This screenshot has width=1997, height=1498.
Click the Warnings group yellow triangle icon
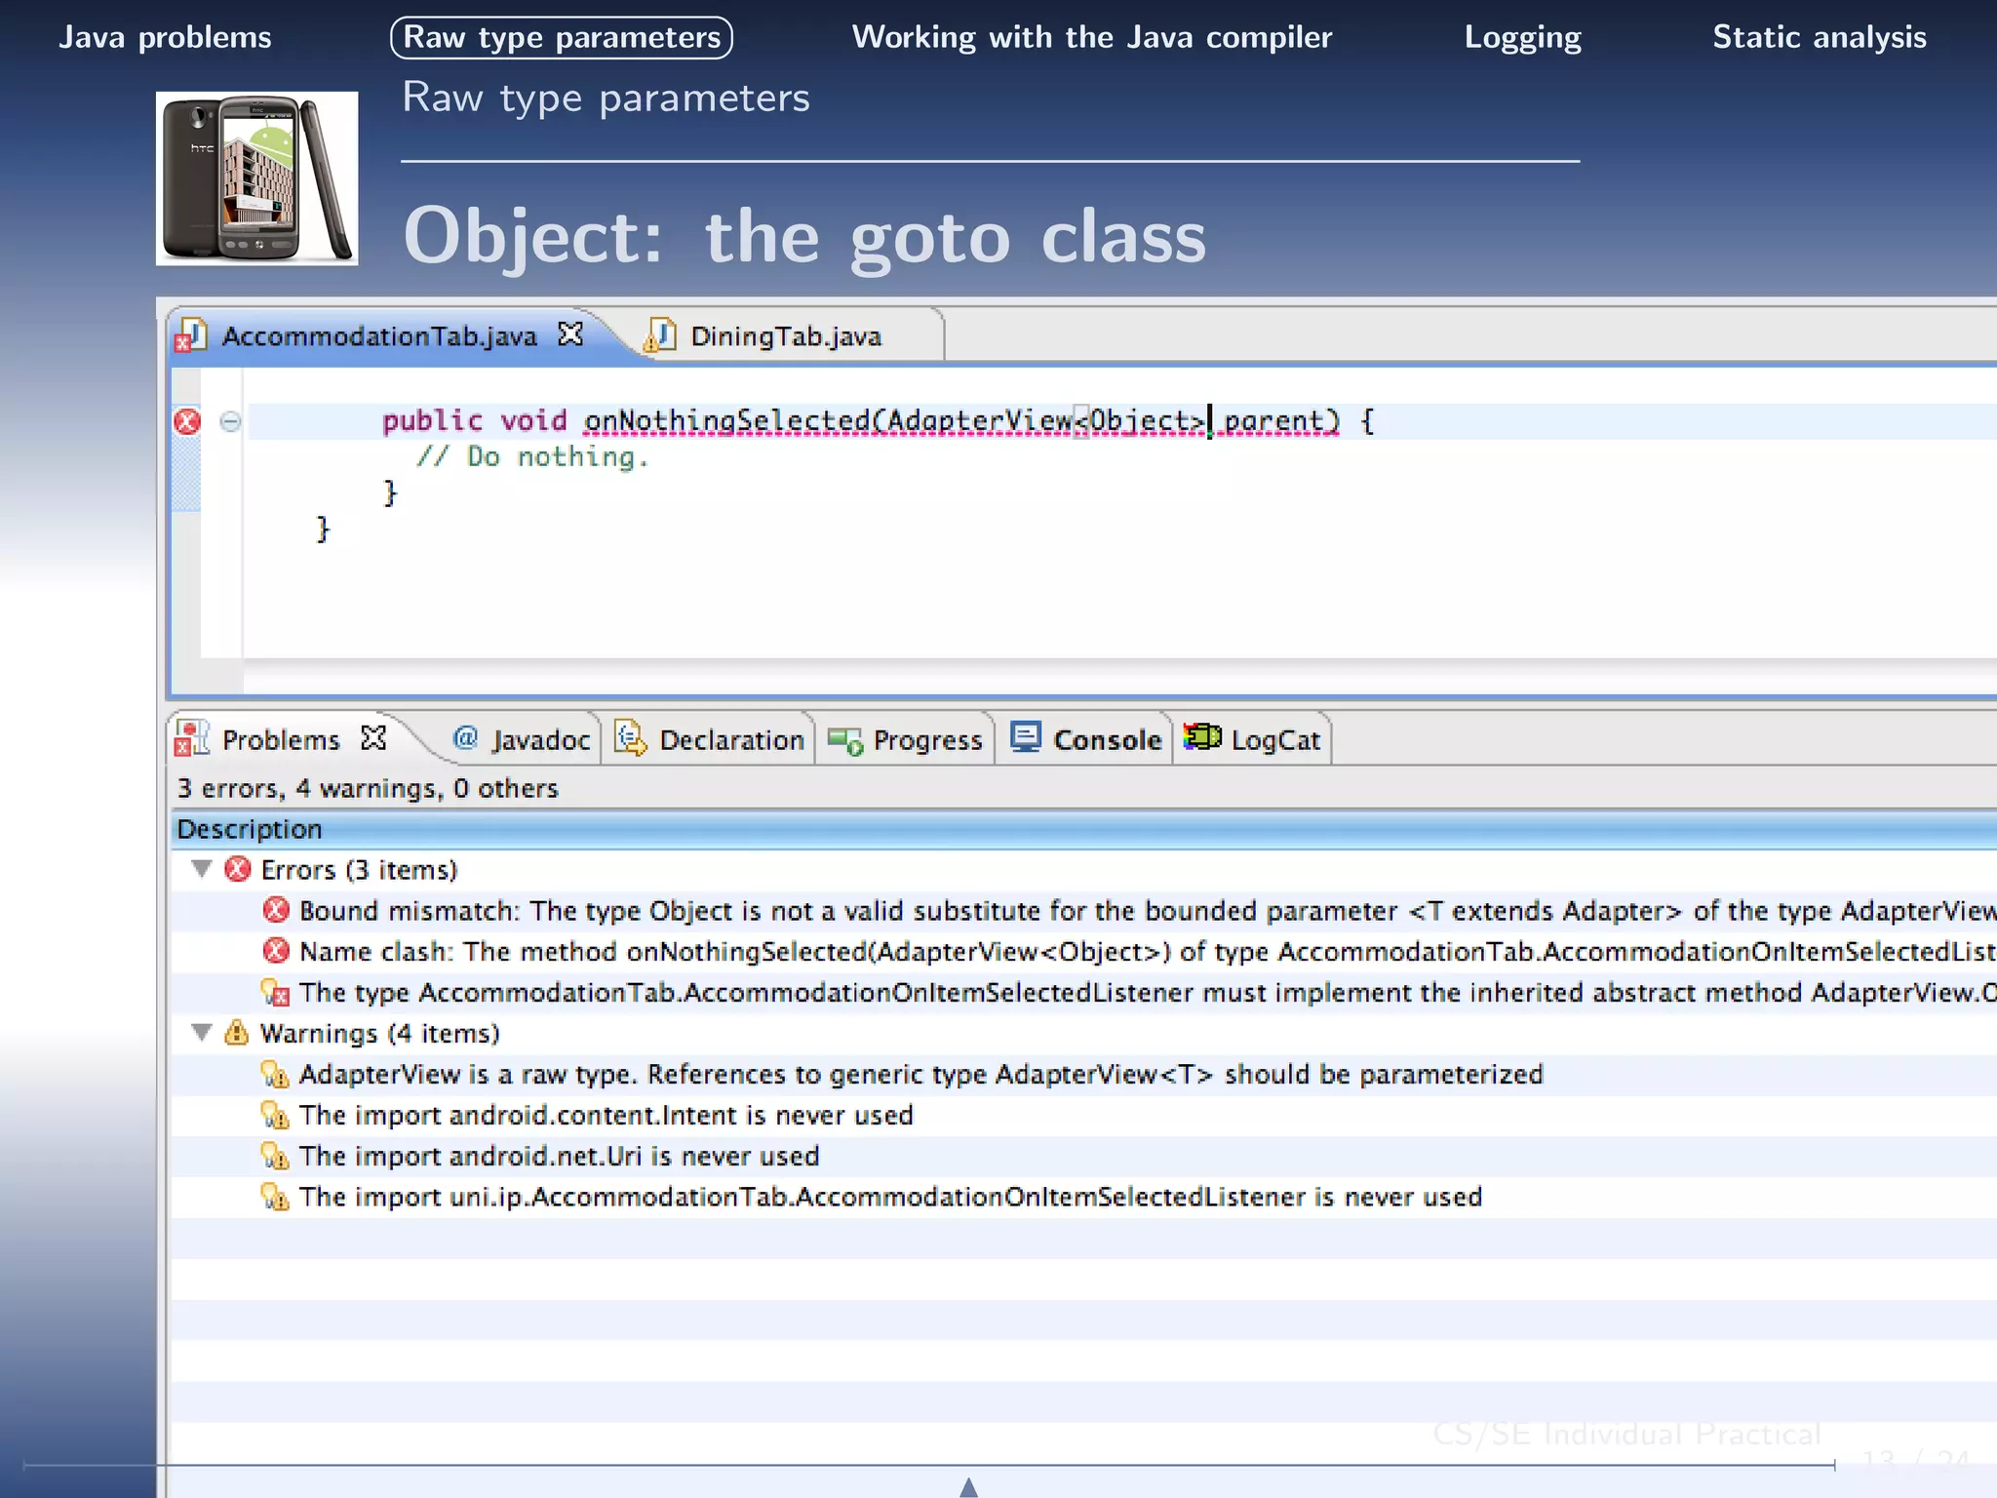point(237,1032)
